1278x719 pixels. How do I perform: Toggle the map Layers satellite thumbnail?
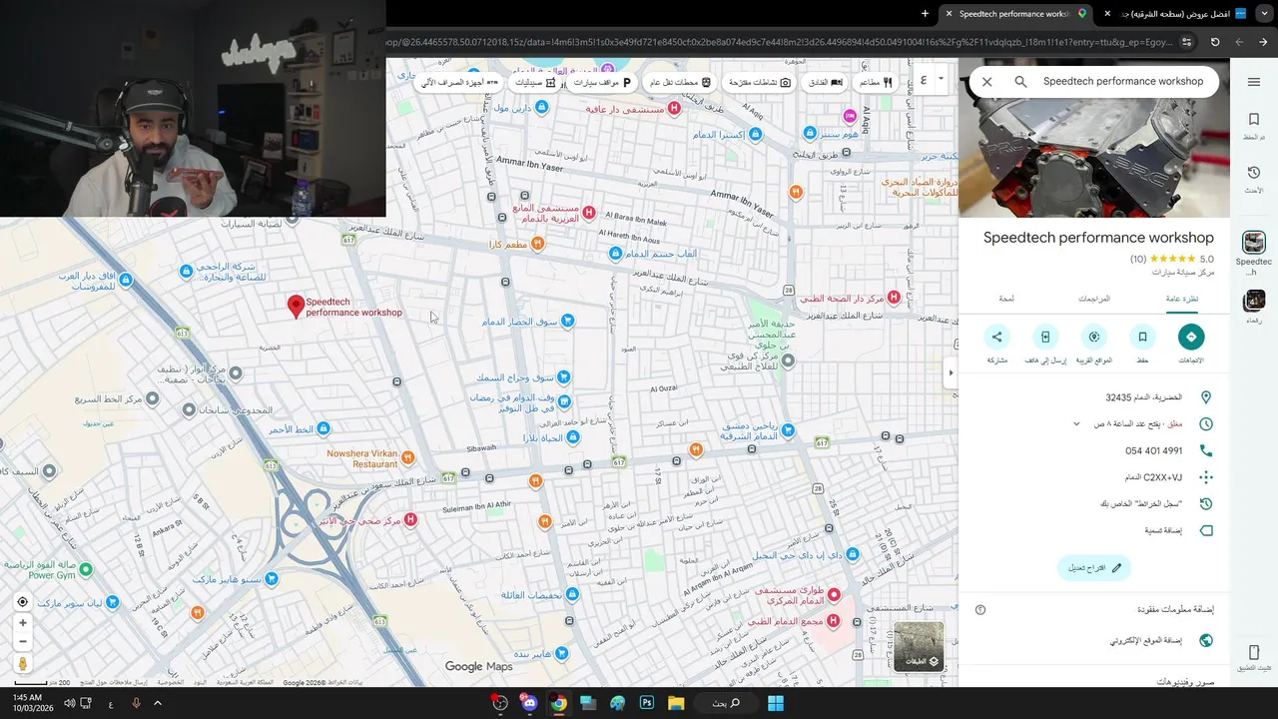tap(919, 646)
